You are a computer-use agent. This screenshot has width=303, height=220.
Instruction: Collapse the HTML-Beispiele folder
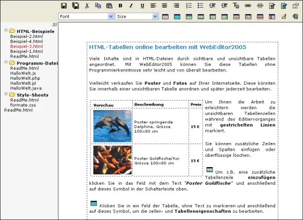[6, 30]
